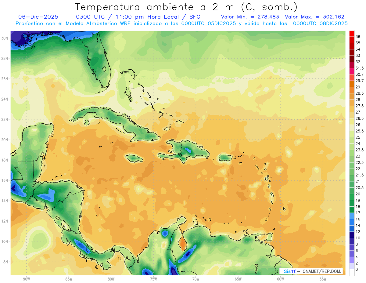Viewport: 366px width, 283px height.
Task: Click the legend value "29"
Action: click(x=358, y=87)
